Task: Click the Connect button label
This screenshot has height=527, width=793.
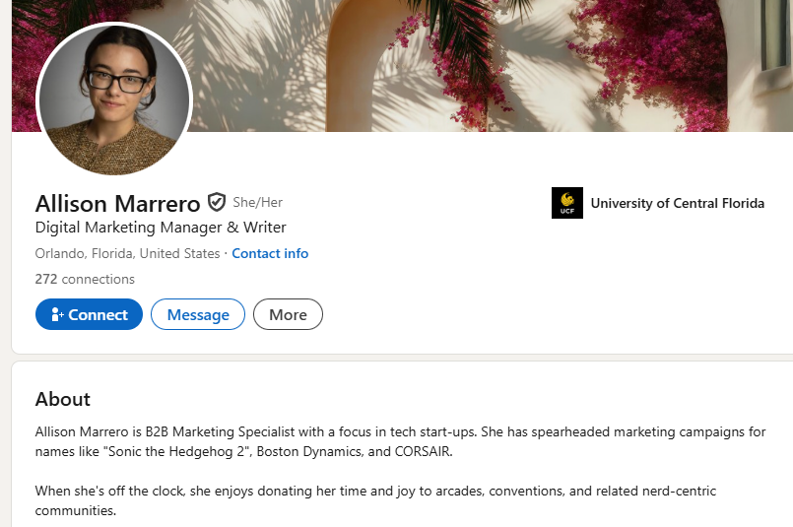Action: coord(99,315)
